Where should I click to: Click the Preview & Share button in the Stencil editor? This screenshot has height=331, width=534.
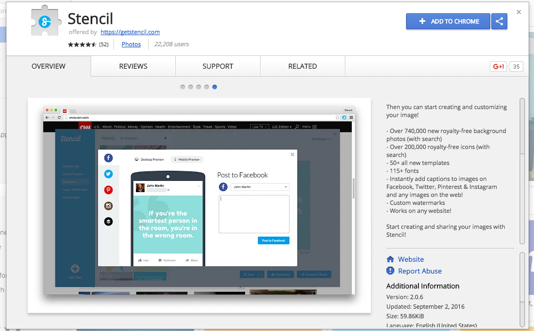point(314,275)
